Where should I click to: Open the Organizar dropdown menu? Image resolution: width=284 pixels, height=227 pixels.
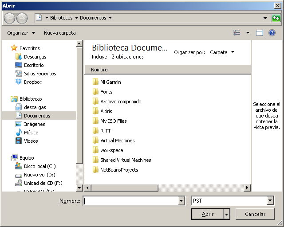pos(21,33)
